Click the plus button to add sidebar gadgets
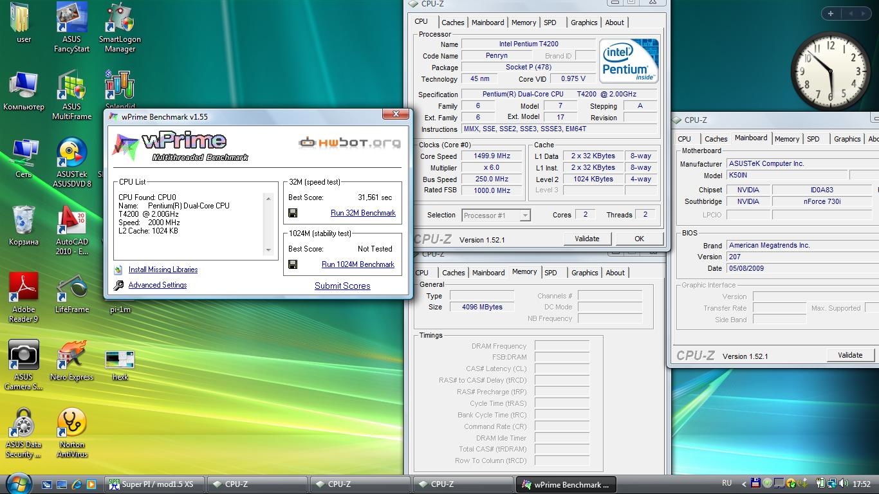 coord(831,13)
